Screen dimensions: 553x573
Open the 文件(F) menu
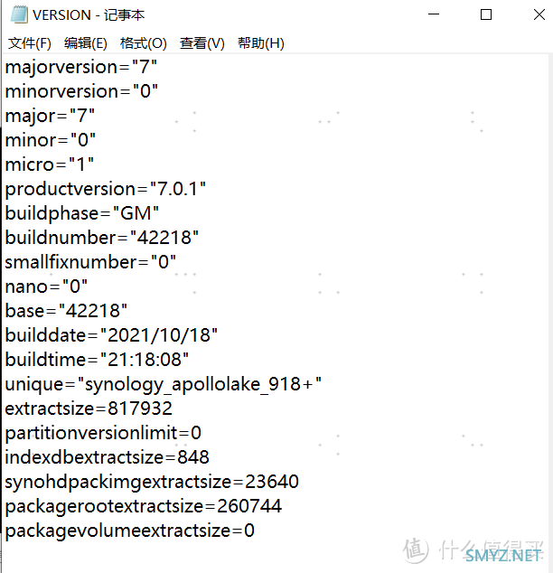tap(30, 43)
